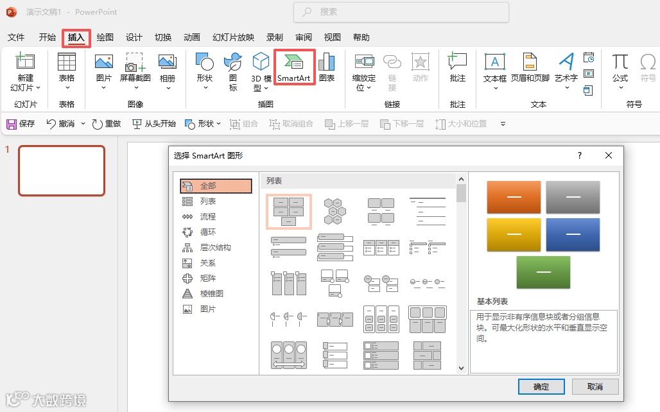660x412 pixels.
Task: Click the Text Box (文本框) icon
Action: [494, 62]
